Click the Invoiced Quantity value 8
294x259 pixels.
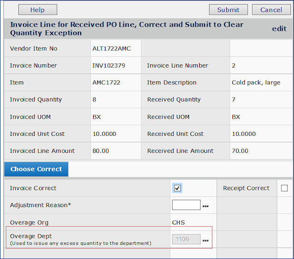click(x=94, y=100)
